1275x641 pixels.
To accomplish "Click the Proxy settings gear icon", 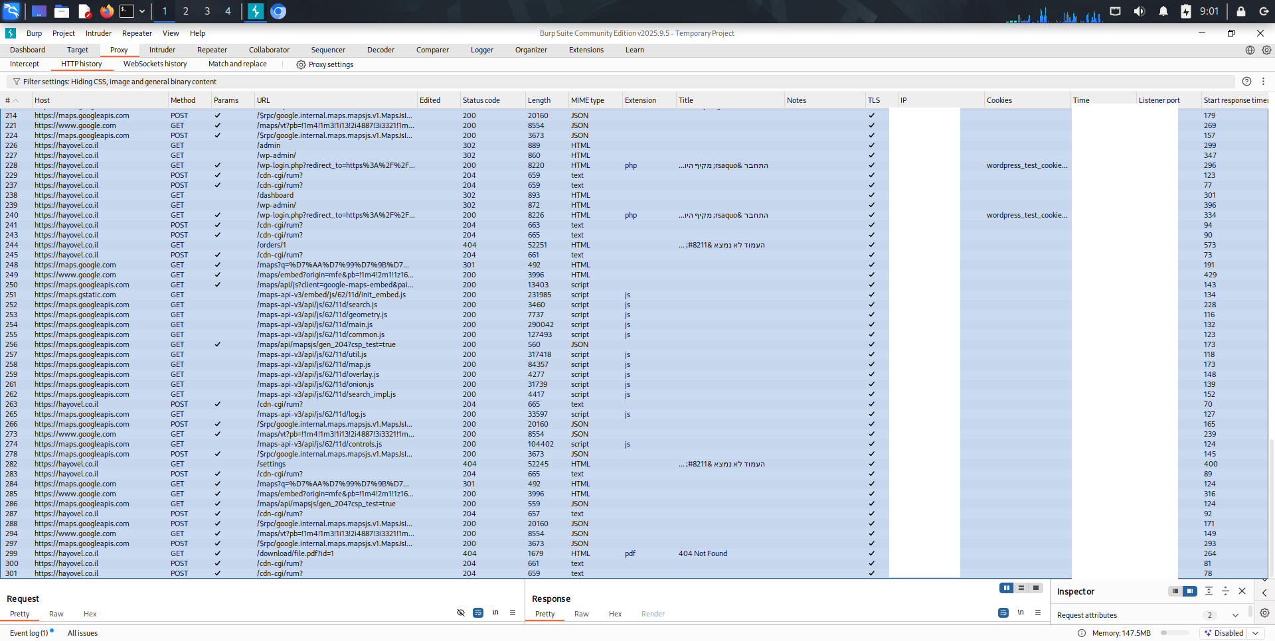I will [x=301, y=65].
